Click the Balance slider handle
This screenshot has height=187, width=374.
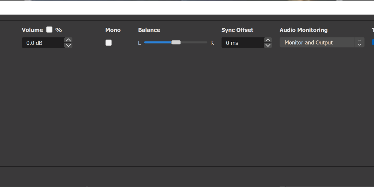(176, 42)
